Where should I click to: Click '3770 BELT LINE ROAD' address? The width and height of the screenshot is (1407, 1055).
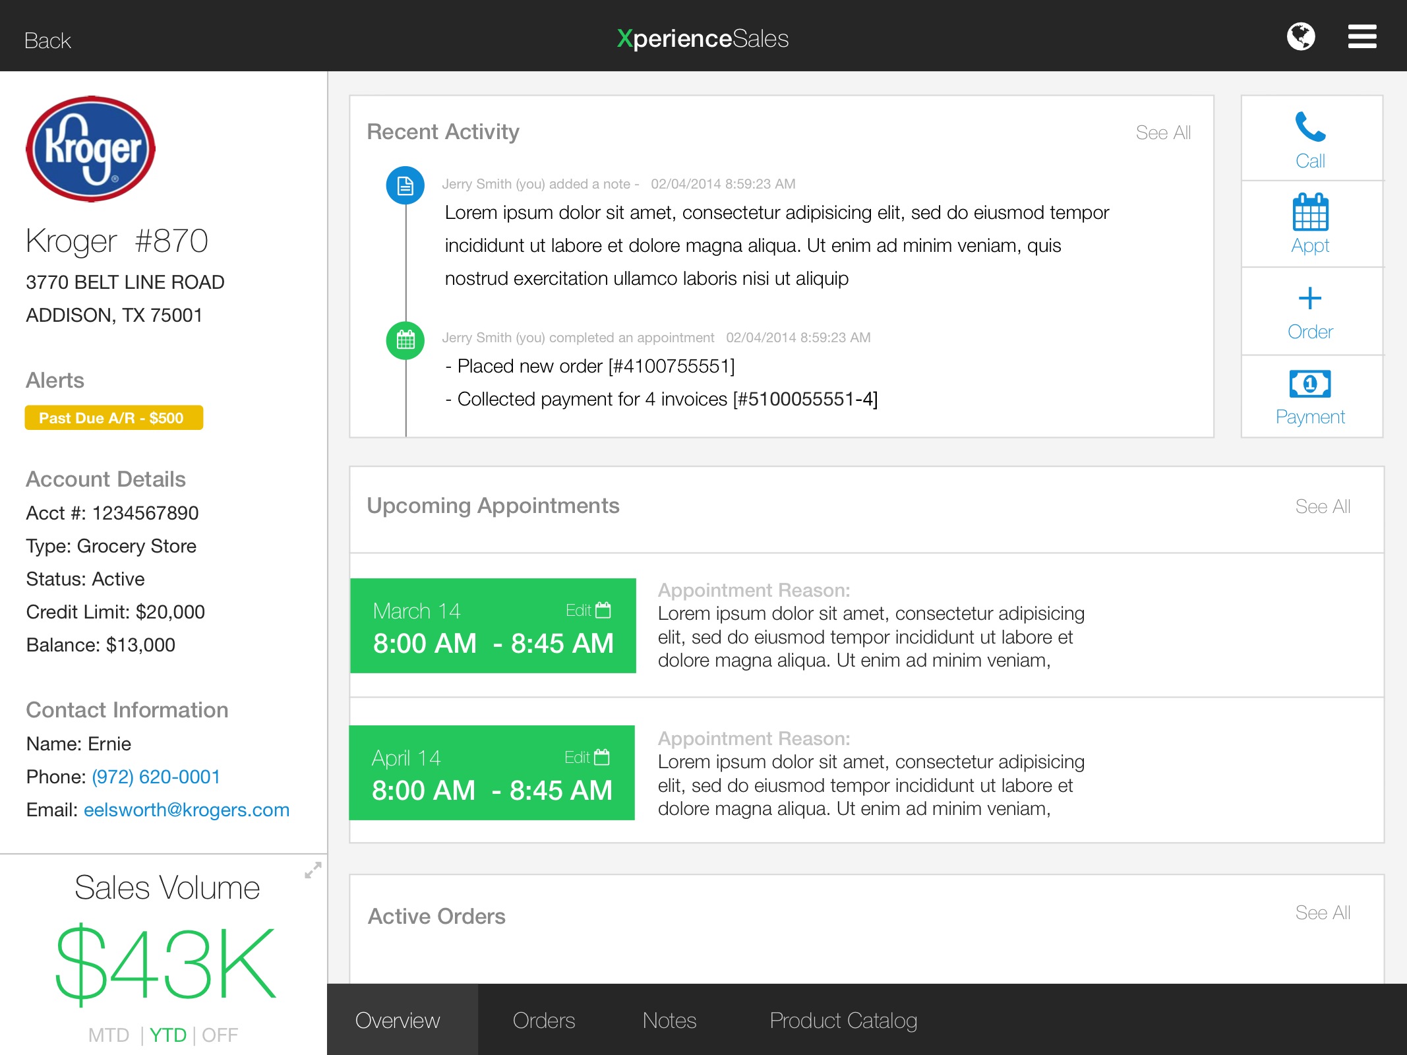tap(125, 282)
